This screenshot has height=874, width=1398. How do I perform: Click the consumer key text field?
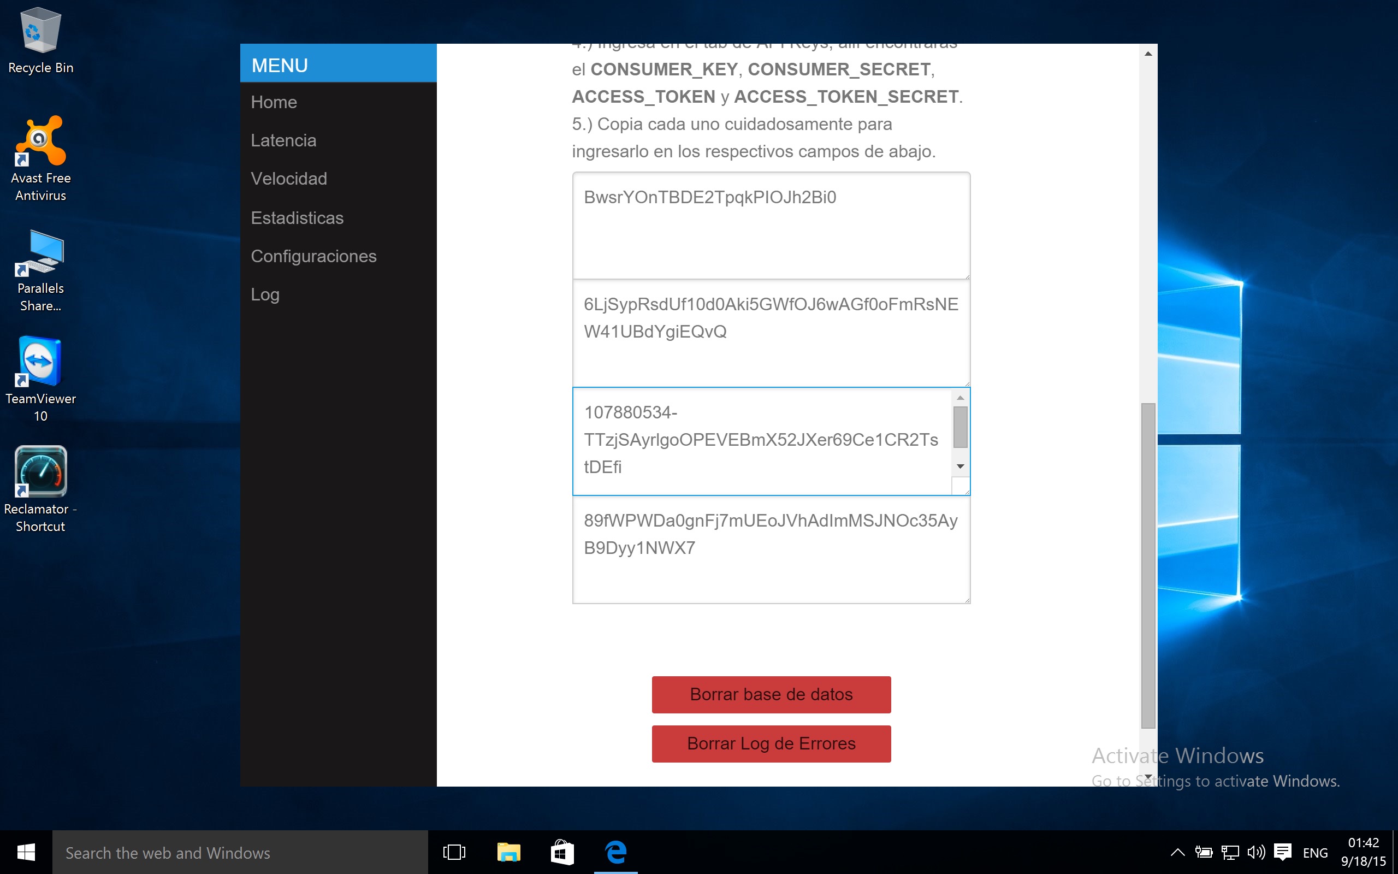pos(771,226)
